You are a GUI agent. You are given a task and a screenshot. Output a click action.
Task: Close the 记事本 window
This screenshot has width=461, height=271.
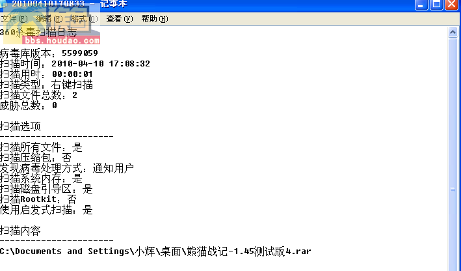[x=452, y=5]
